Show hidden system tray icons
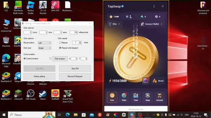Image resolution: width=211 pixels, height=118 pixels. pos(154,115)
